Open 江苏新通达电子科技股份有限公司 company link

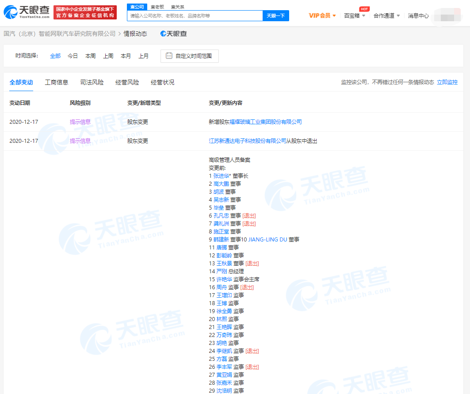(x=247, y=141)
